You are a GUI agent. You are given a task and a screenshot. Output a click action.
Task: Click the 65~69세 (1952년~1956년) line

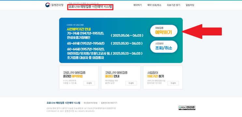pyautogui.click(x=86, y=44)
